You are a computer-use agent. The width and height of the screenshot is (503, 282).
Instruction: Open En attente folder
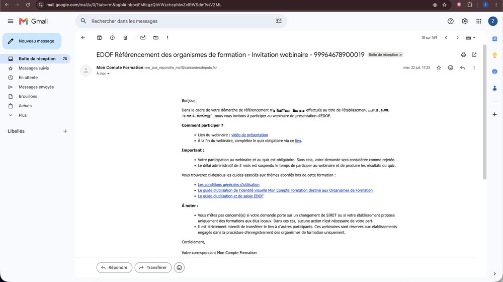(28, 78)
